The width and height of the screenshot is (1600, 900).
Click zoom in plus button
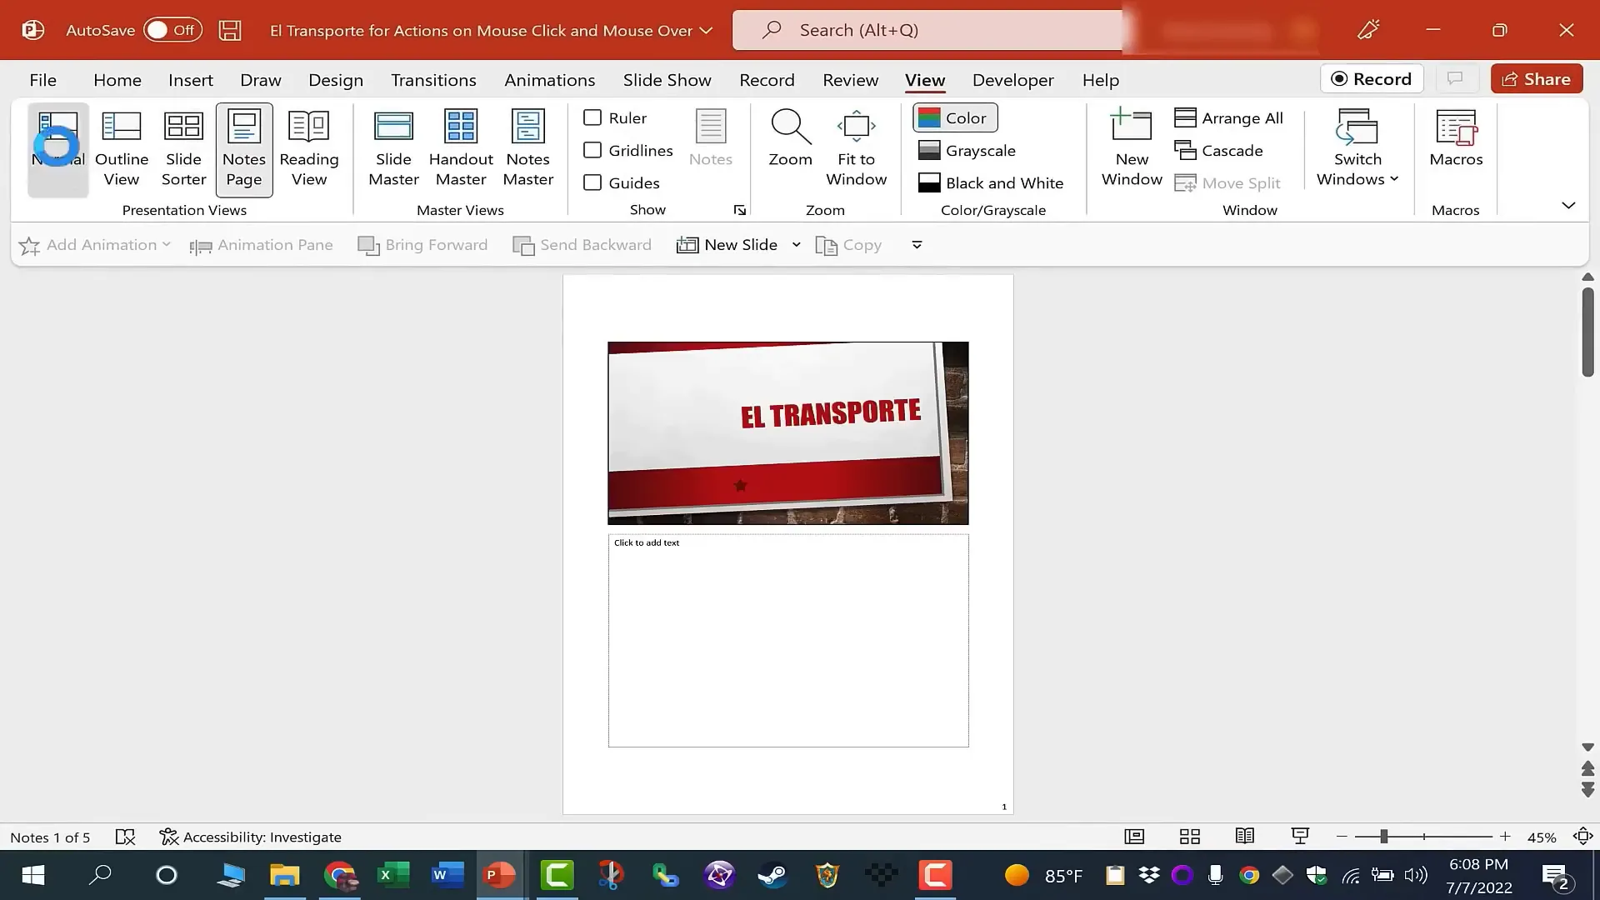1505,837
